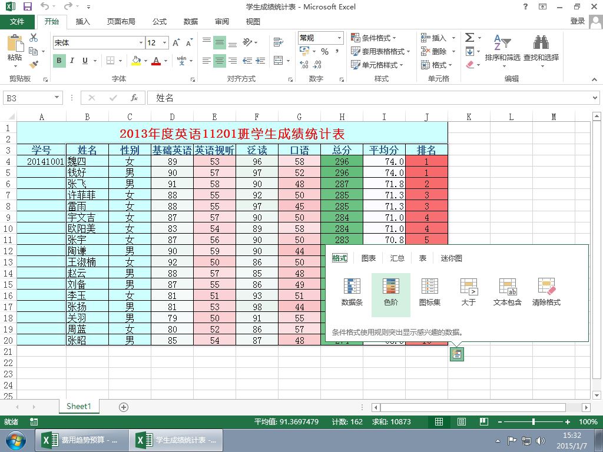Open font color dropdown arrow
The image size is (603, 452).
(x=165, y=61)
